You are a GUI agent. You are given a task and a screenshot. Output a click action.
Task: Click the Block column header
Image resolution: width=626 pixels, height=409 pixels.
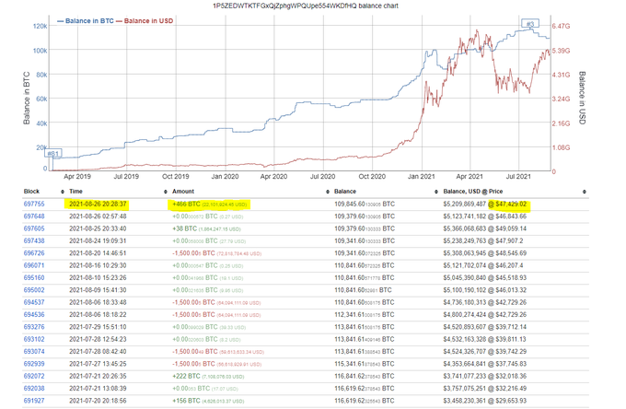pyautogui.click(x=30, y=190)
